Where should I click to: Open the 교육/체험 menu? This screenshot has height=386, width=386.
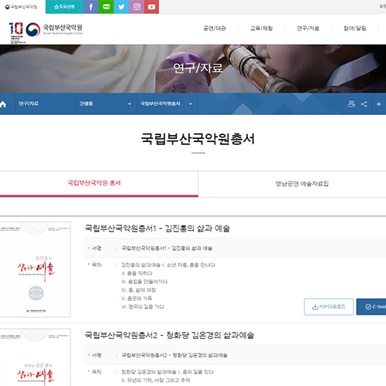(262, 29)
